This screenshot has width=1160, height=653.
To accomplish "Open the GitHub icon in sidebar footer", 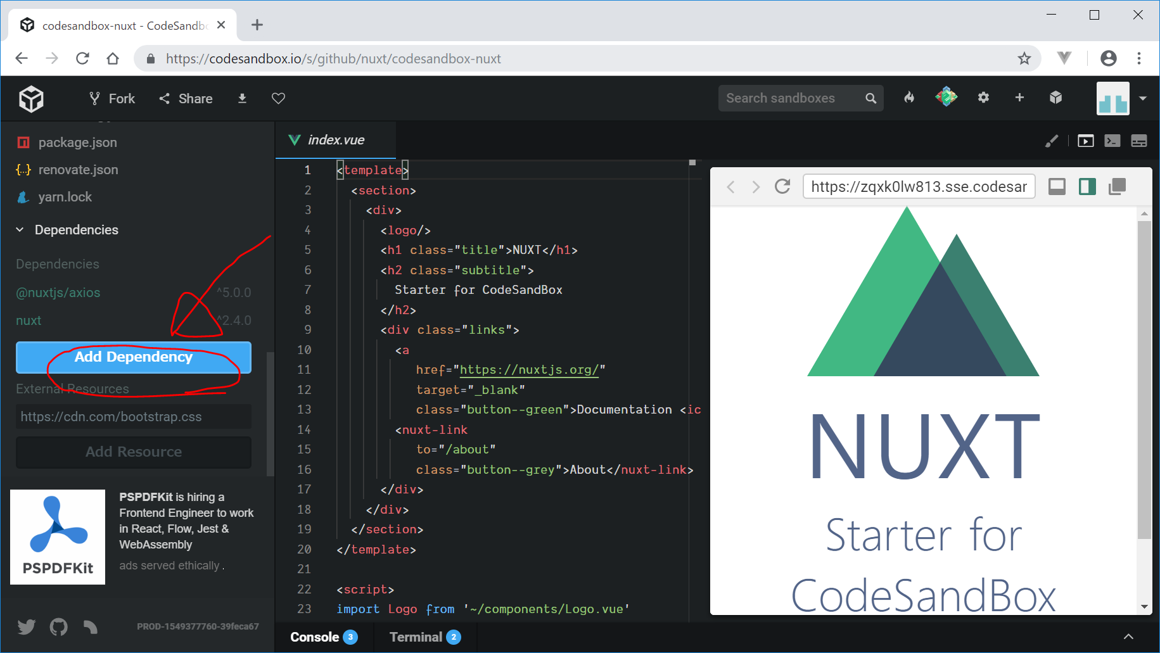I will pyautogui.click(x=58, y=627).
